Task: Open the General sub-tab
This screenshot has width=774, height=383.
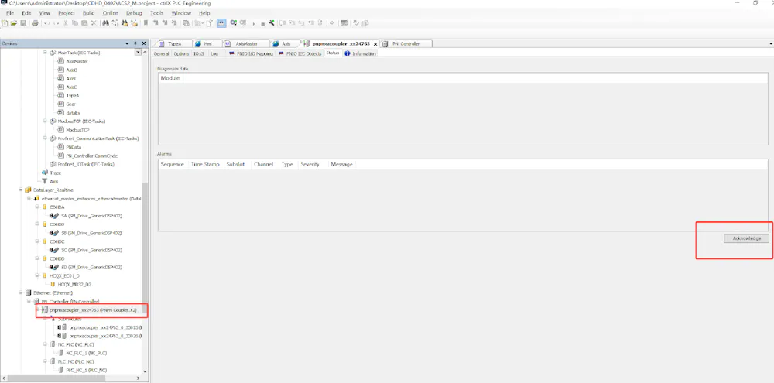Action: tap(162, 53)
